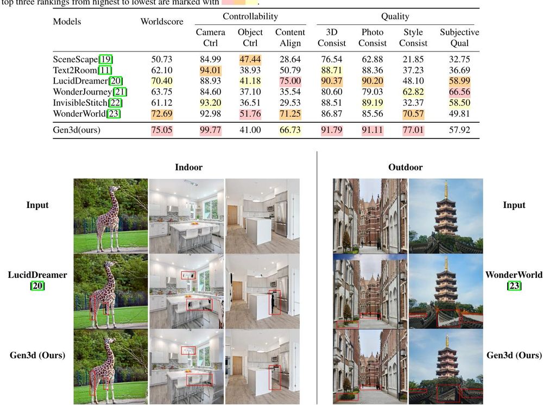Click Gen3d 3D Consist value 91.79
543x405 pixels.
point(331,130)
